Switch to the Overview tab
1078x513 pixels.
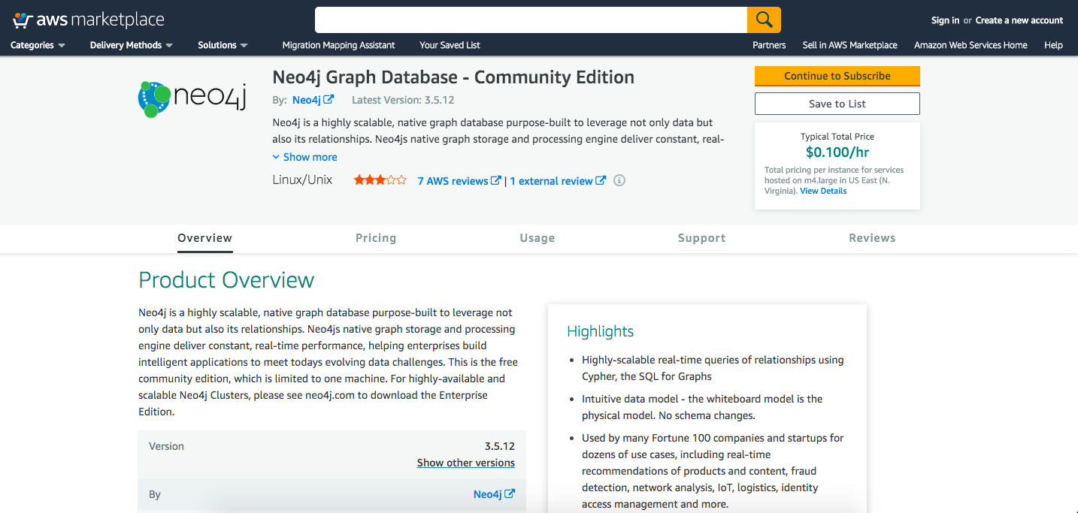click(205, 238)
